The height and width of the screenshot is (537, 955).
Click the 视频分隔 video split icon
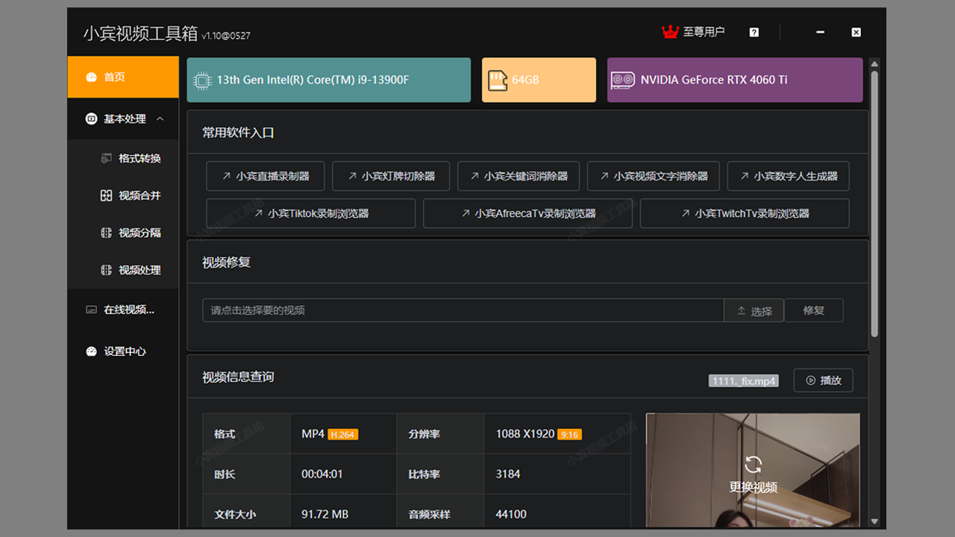pos(107,232)
